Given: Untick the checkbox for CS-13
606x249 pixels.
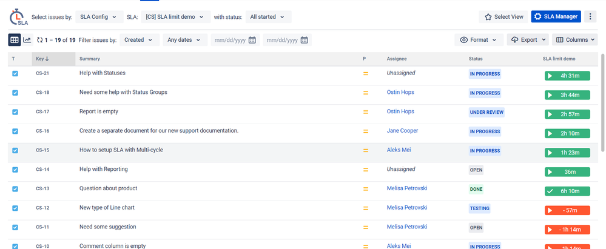Looking at the screenshot, I should point(15,189).
